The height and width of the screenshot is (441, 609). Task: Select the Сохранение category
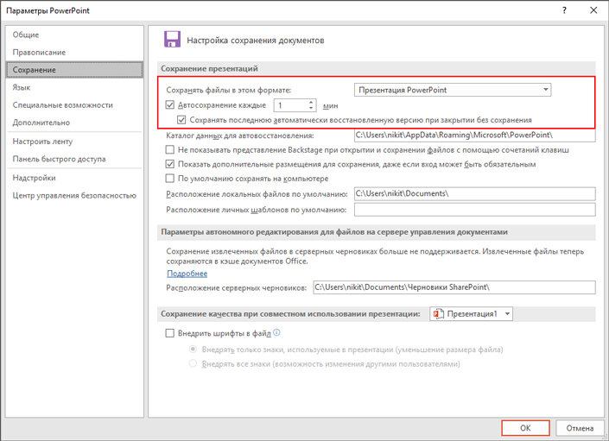point(74,70)
